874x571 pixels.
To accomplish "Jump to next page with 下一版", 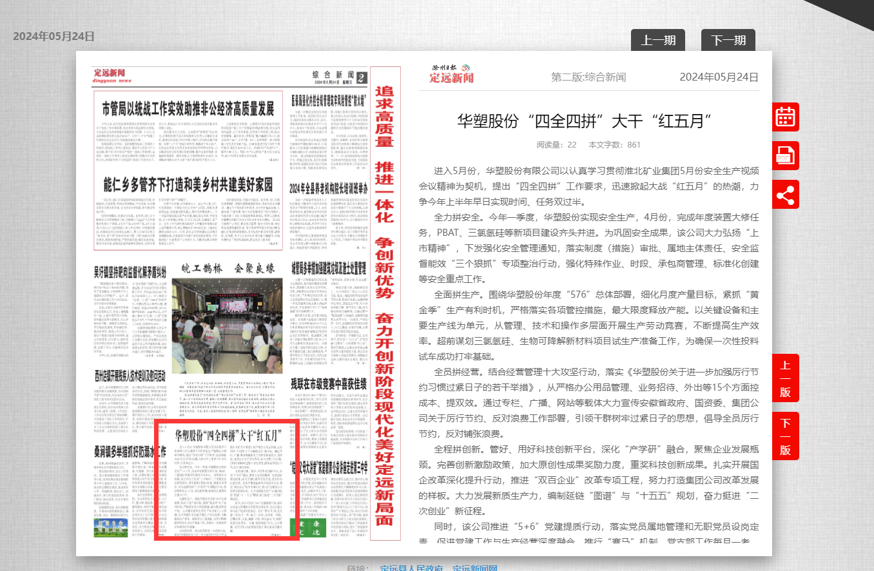I will [x=785, y=436].
